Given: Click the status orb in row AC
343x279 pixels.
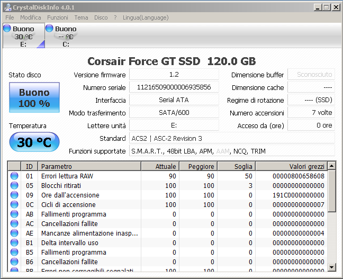Looking at the screenshot, I should tap(14, 223).
